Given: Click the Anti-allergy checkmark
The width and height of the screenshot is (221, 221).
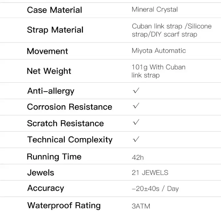Looking at the screenshot, I should [136, 90].
